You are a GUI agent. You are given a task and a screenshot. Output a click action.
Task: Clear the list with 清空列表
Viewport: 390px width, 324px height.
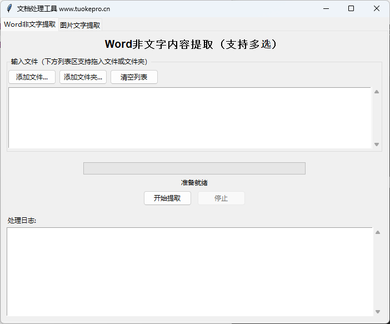pos(134,77)
